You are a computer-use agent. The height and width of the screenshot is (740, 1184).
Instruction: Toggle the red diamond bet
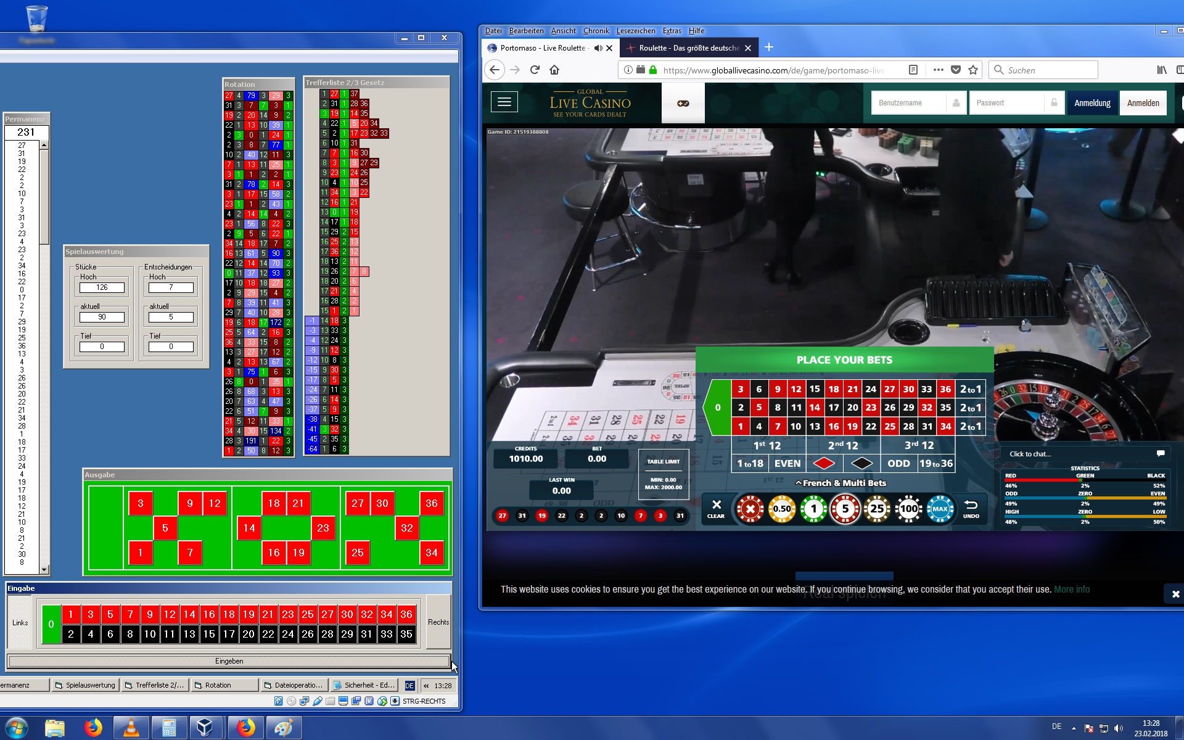click(x=824, y=463)
